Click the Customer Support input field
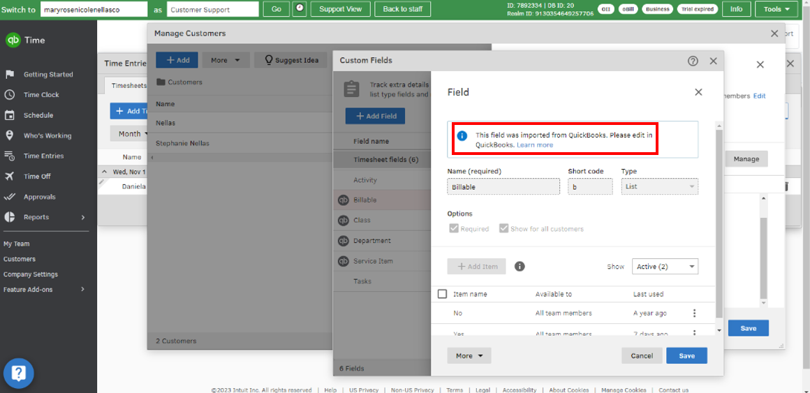Viewport: 810px width, 393px height. coord(213,9)
